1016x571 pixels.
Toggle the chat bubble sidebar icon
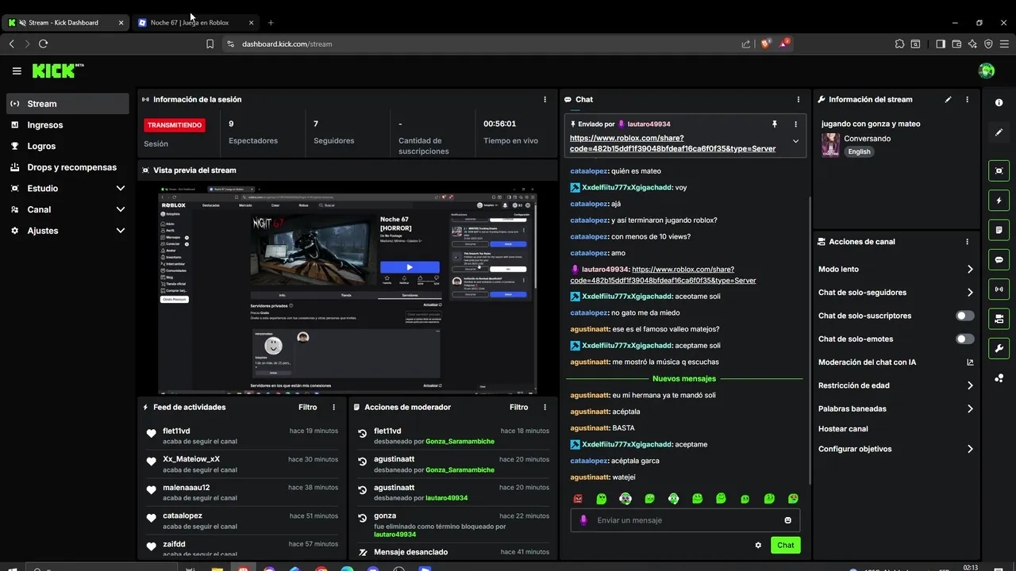tap(999, 259)
